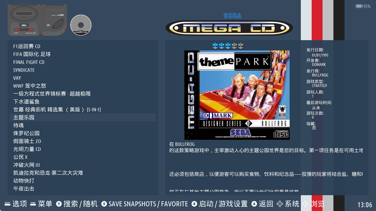Viewport: 376px width, 211px height.
Task: Click the battery indicator icon
Action: pos(359,6)
